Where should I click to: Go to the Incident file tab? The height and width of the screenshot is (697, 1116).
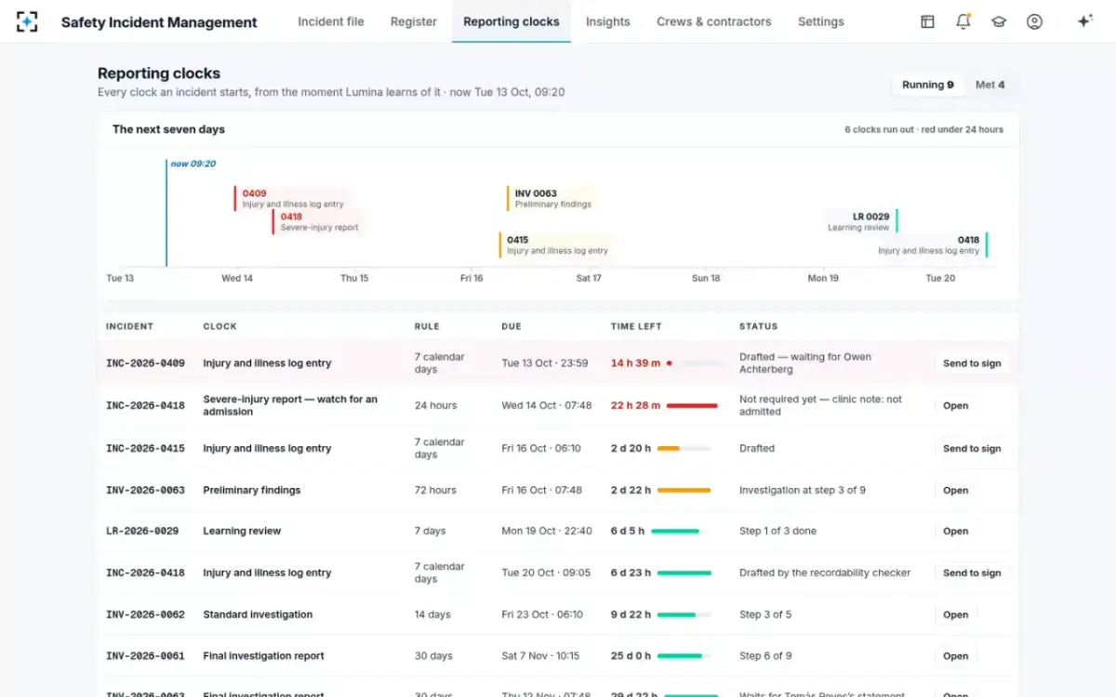point(331,21)
